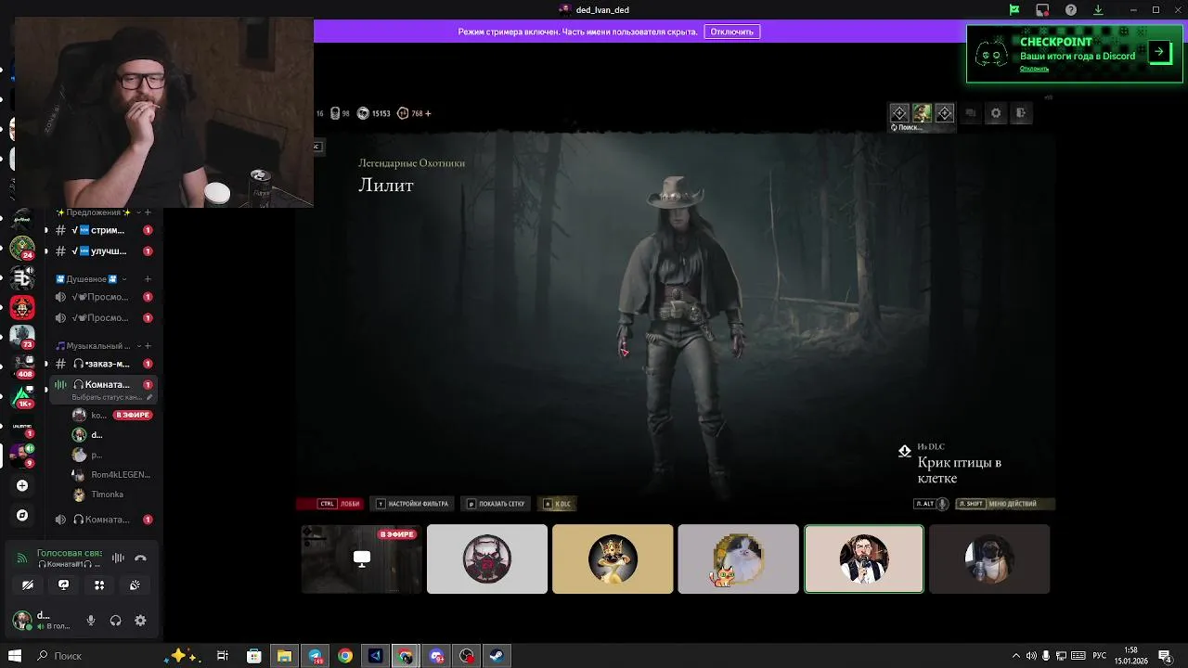Open the Windows Start menu
The image size is (1188, 668).
[x=14, y=656]
